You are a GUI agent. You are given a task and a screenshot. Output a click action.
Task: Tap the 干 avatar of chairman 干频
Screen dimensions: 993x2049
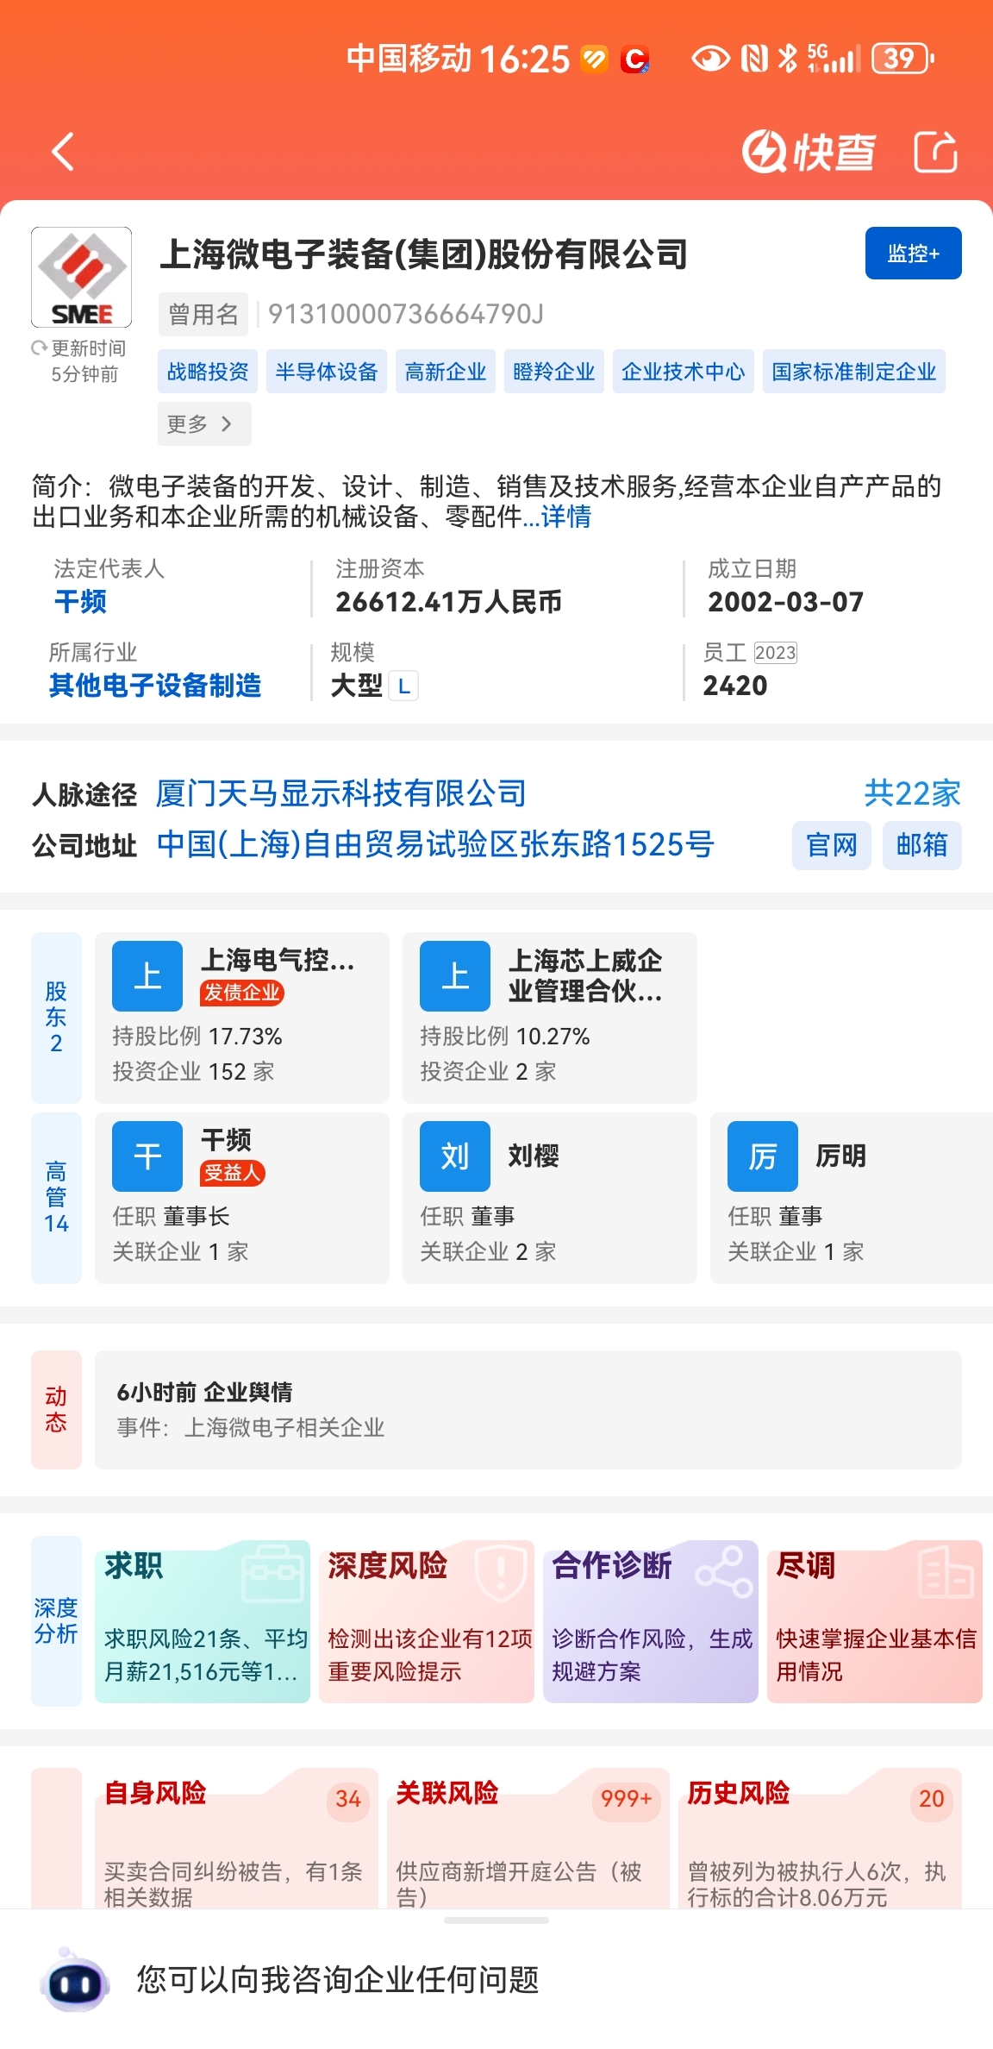(147, 1156)
